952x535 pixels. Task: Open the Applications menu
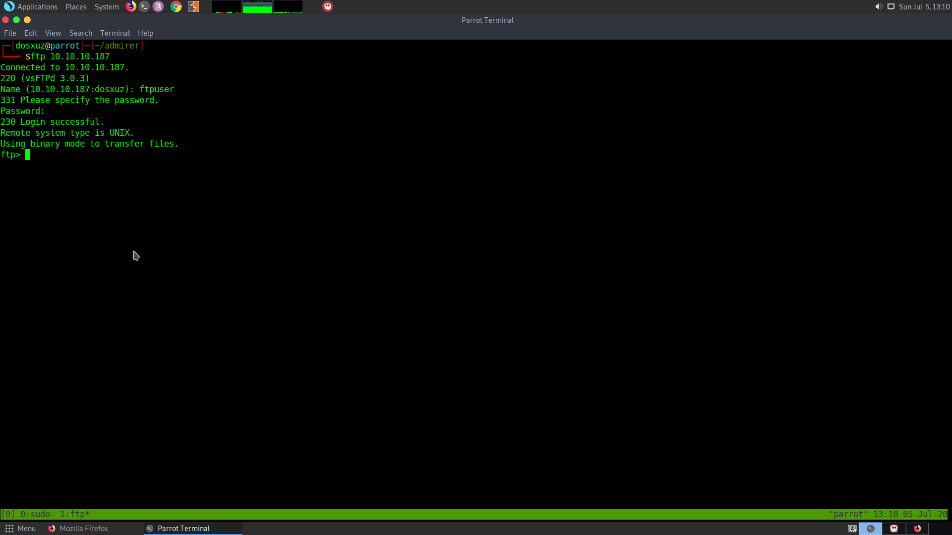31,7
